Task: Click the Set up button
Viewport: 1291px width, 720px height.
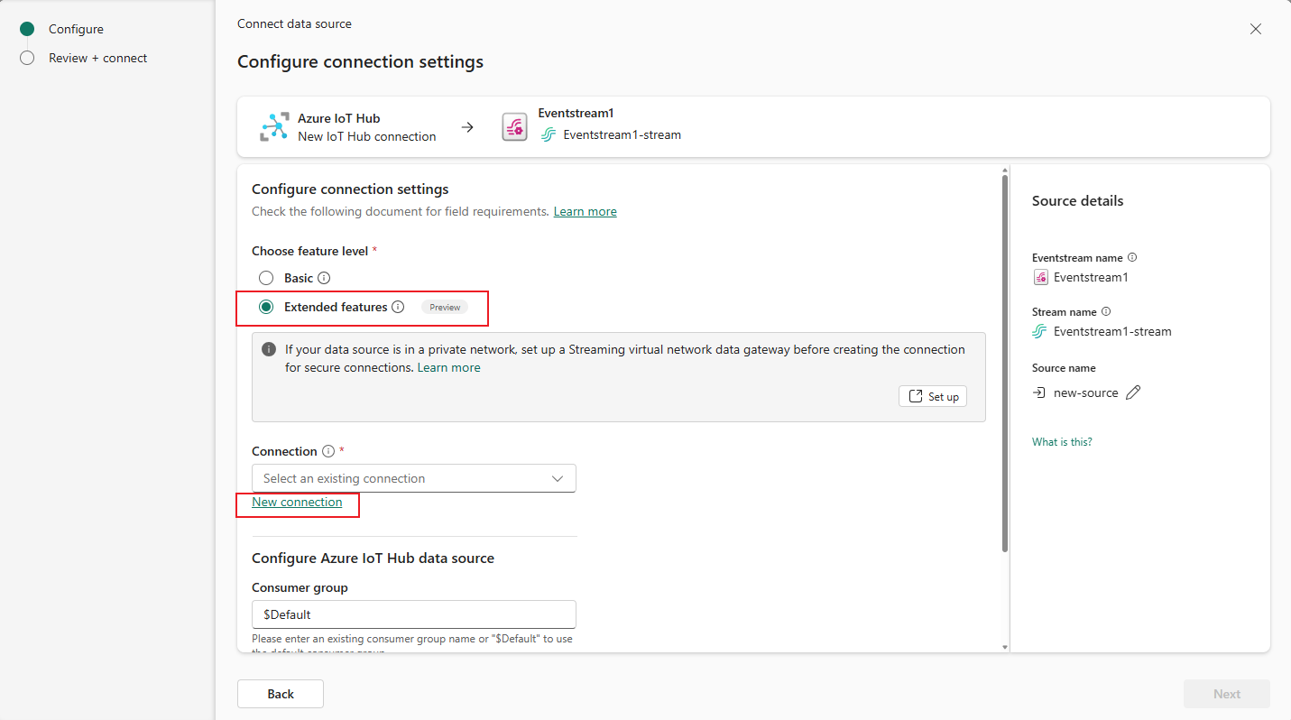Action: tap(933, 396)
